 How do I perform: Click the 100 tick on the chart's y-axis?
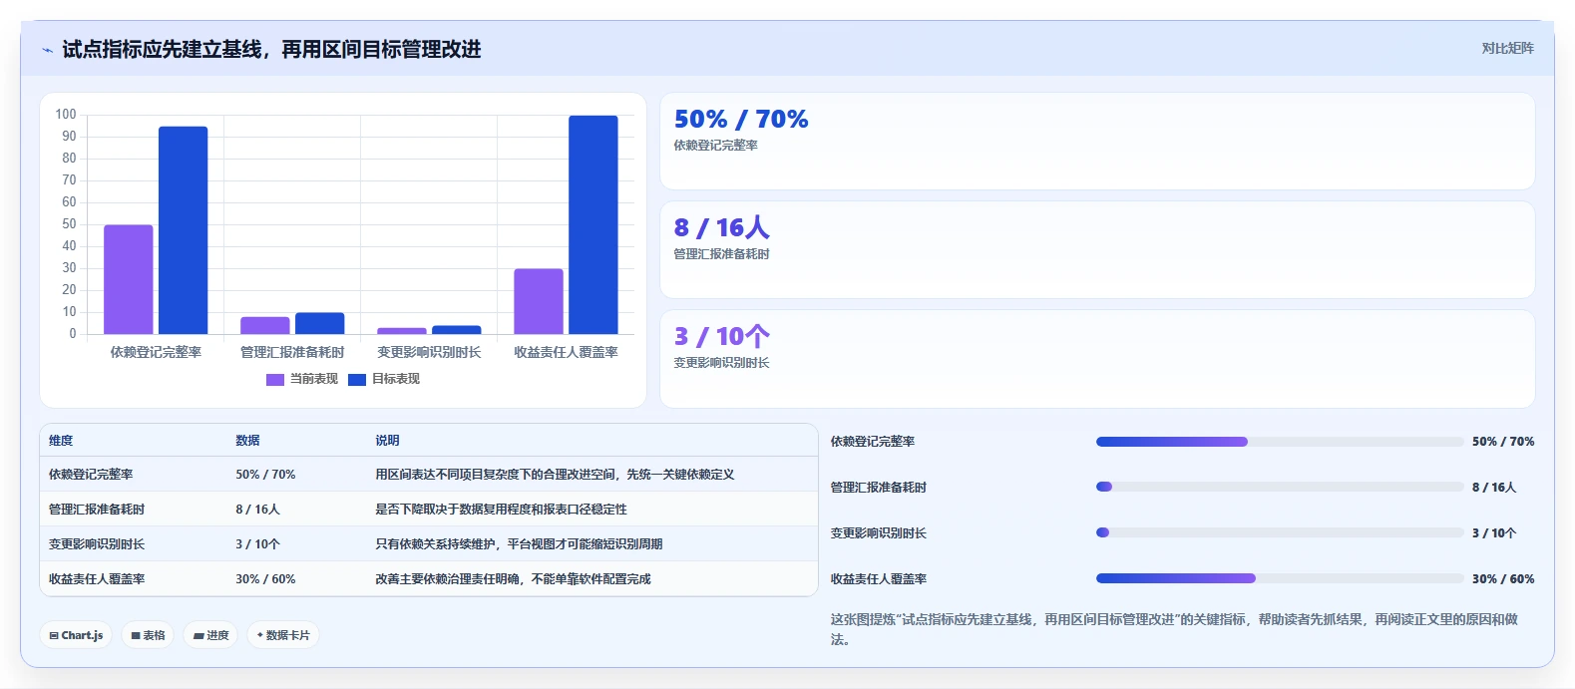coord(66,115)
